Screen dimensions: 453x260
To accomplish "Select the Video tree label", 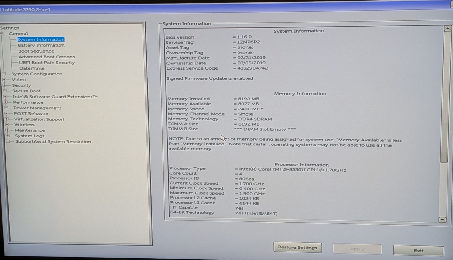I will click(x=19, y=79).
